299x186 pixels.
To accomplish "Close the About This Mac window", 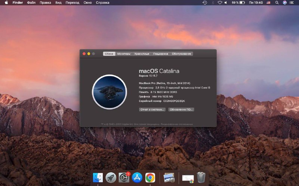I will click(84, 54).
